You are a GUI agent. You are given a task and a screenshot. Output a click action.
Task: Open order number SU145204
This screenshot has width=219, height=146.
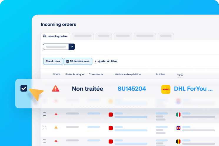point(132,89)
